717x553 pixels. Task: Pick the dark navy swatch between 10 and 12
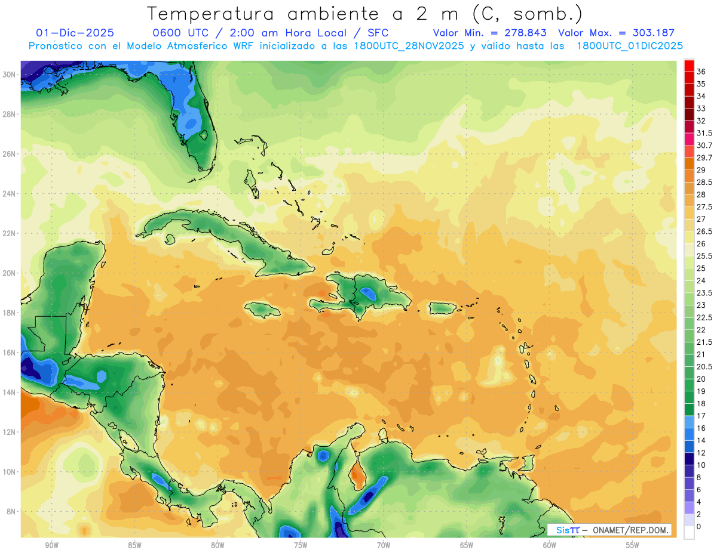[x=689, y=459]
